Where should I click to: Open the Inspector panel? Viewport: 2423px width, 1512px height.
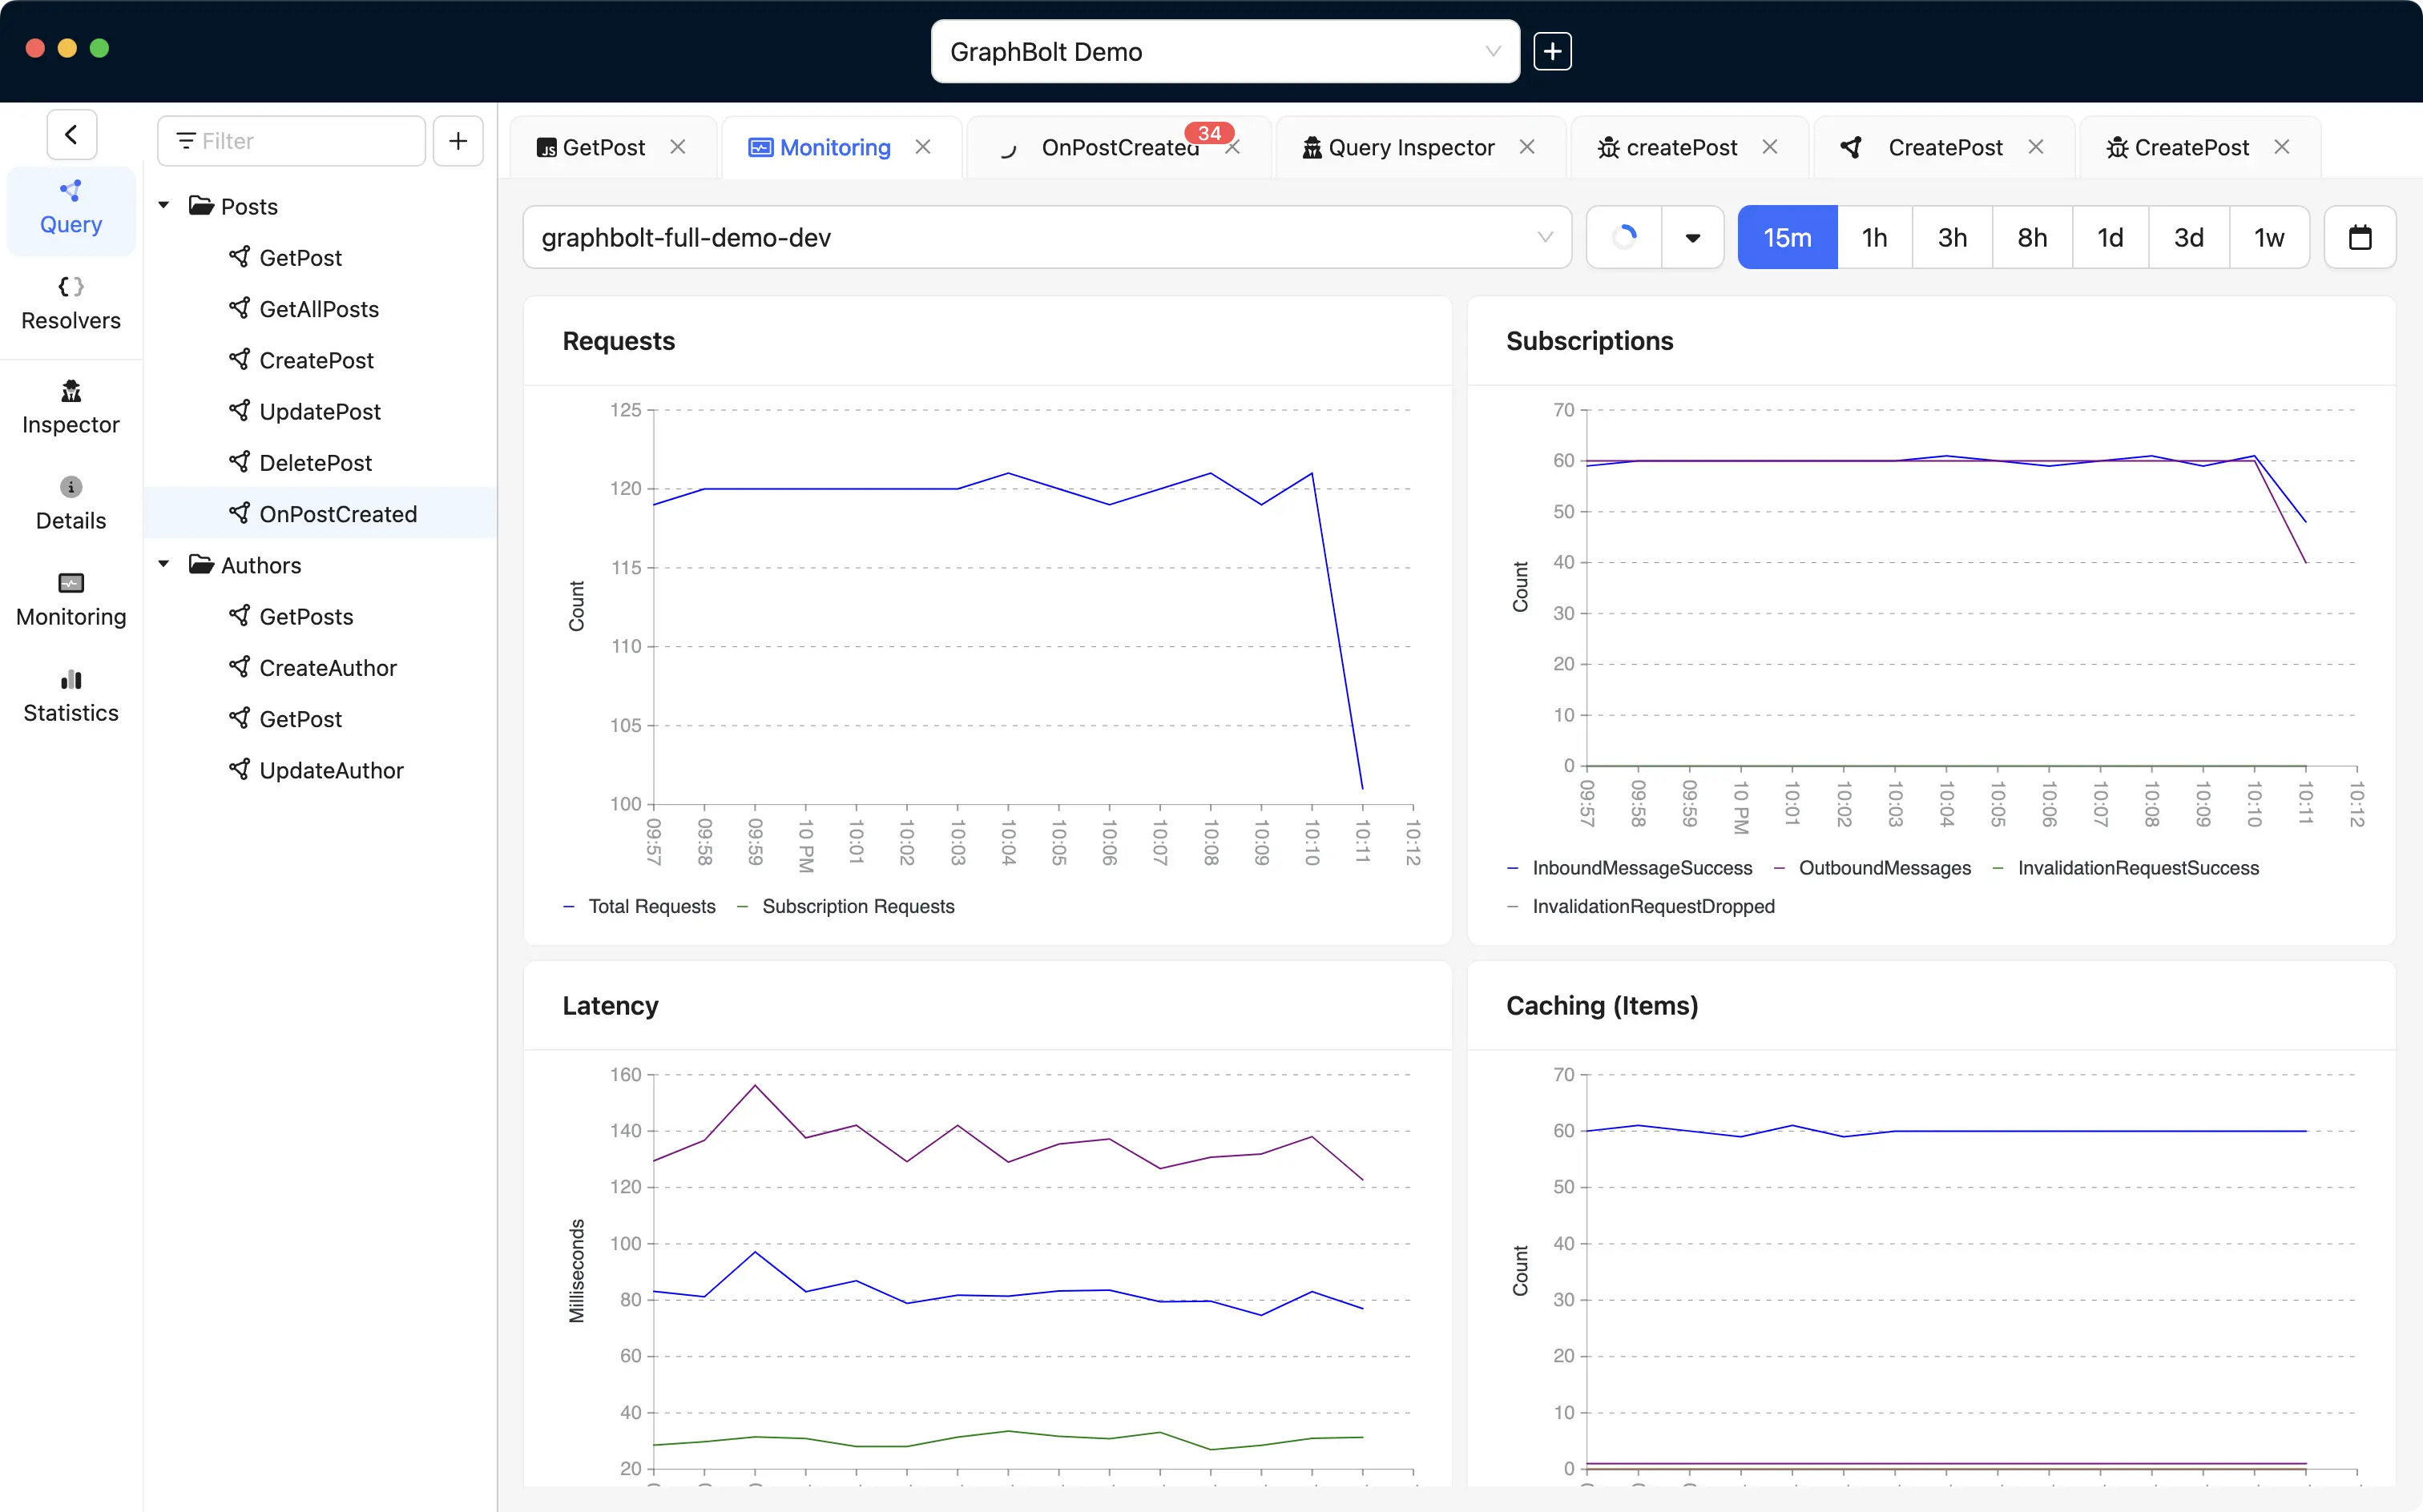(70, 406)
